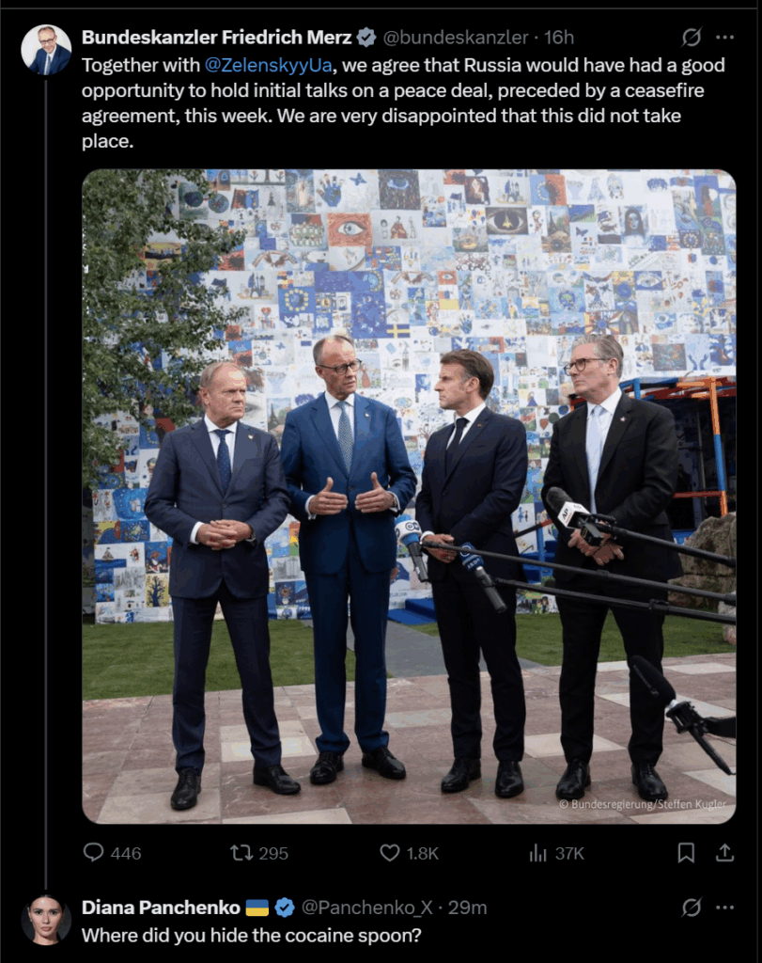The height and width of the screenshot is (963, 762).
Task: Click the 16h timestamp on tweet
Action: pos(559,38)
